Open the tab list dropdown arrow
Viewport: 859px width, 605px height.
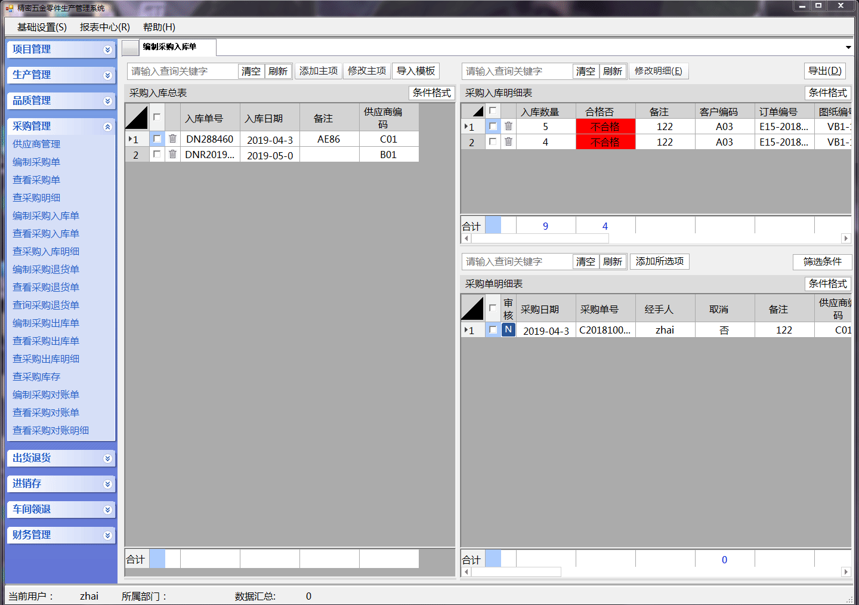(848, 47)
